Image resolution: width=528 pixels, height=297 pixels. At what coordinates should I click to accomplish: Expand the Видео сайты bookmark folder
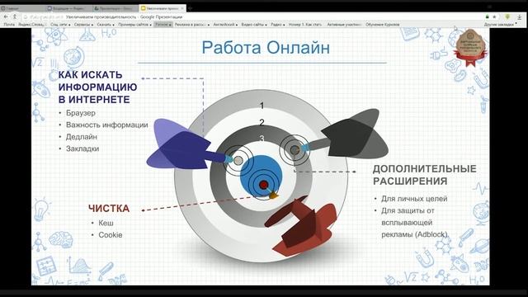click(x=254, y=25)
